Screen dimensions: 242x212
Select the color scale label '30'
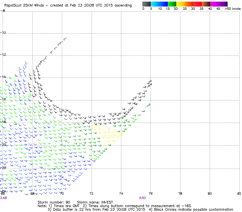pyautogui.click(x=193, y=9)
